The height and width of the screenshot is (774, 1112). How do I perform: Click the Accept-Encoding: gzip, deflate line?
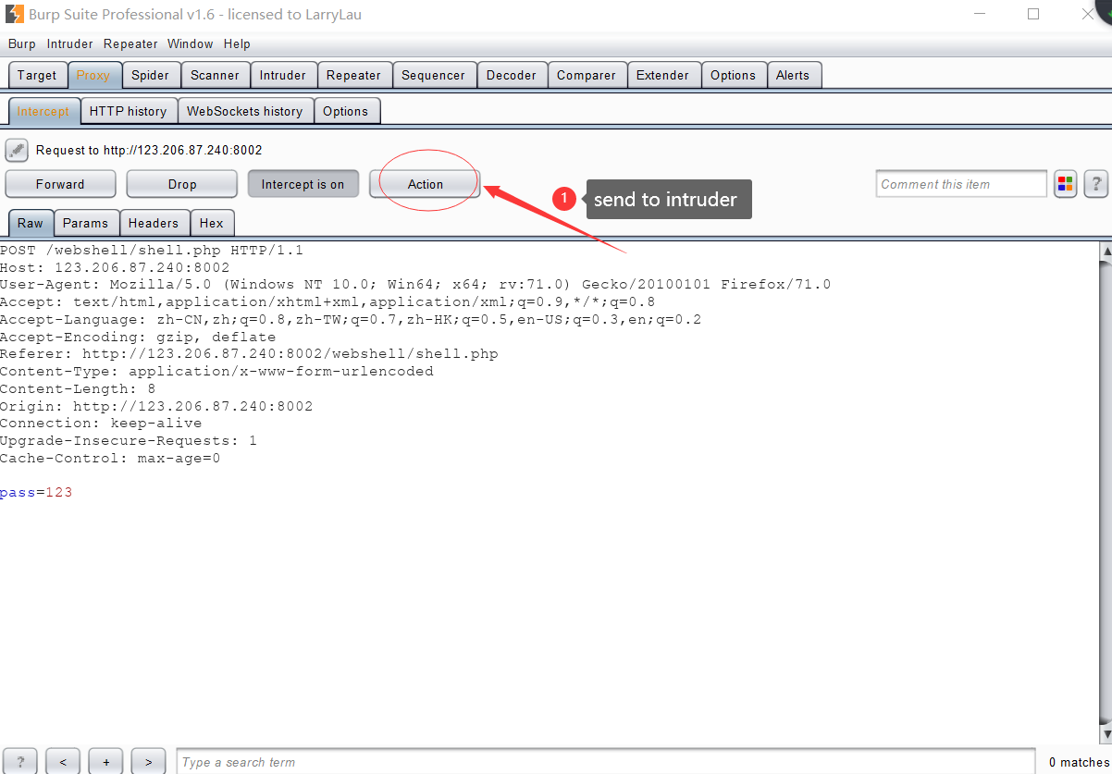(138, 337)
